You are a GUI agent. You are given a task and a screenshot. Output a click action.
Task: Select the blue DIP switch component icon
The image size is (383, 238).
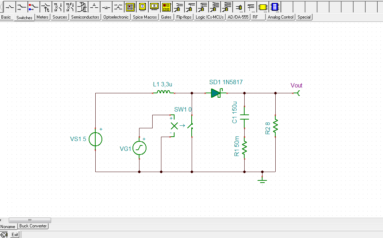pyautogui.click(x=275, y=7)
